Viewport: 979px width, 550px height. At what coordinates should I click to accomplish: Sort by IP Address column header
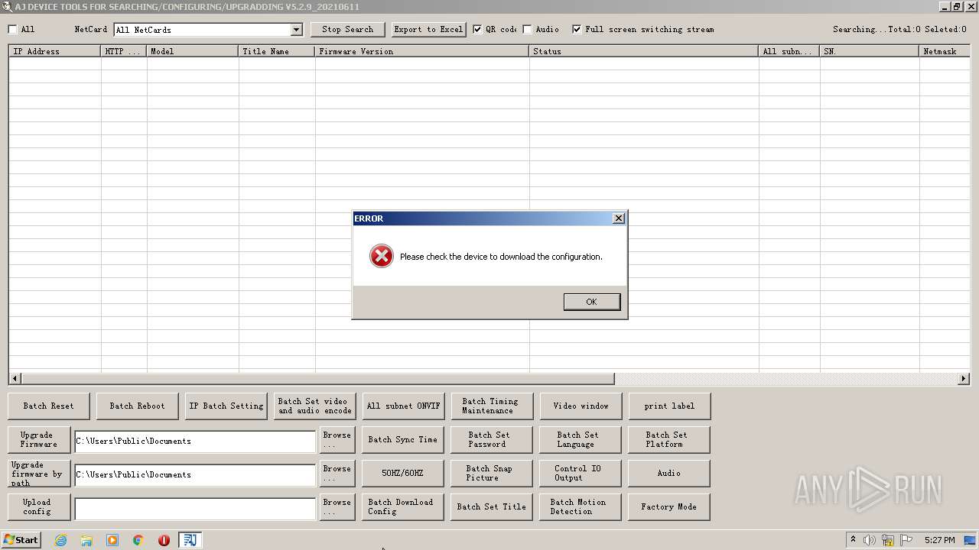55,51
